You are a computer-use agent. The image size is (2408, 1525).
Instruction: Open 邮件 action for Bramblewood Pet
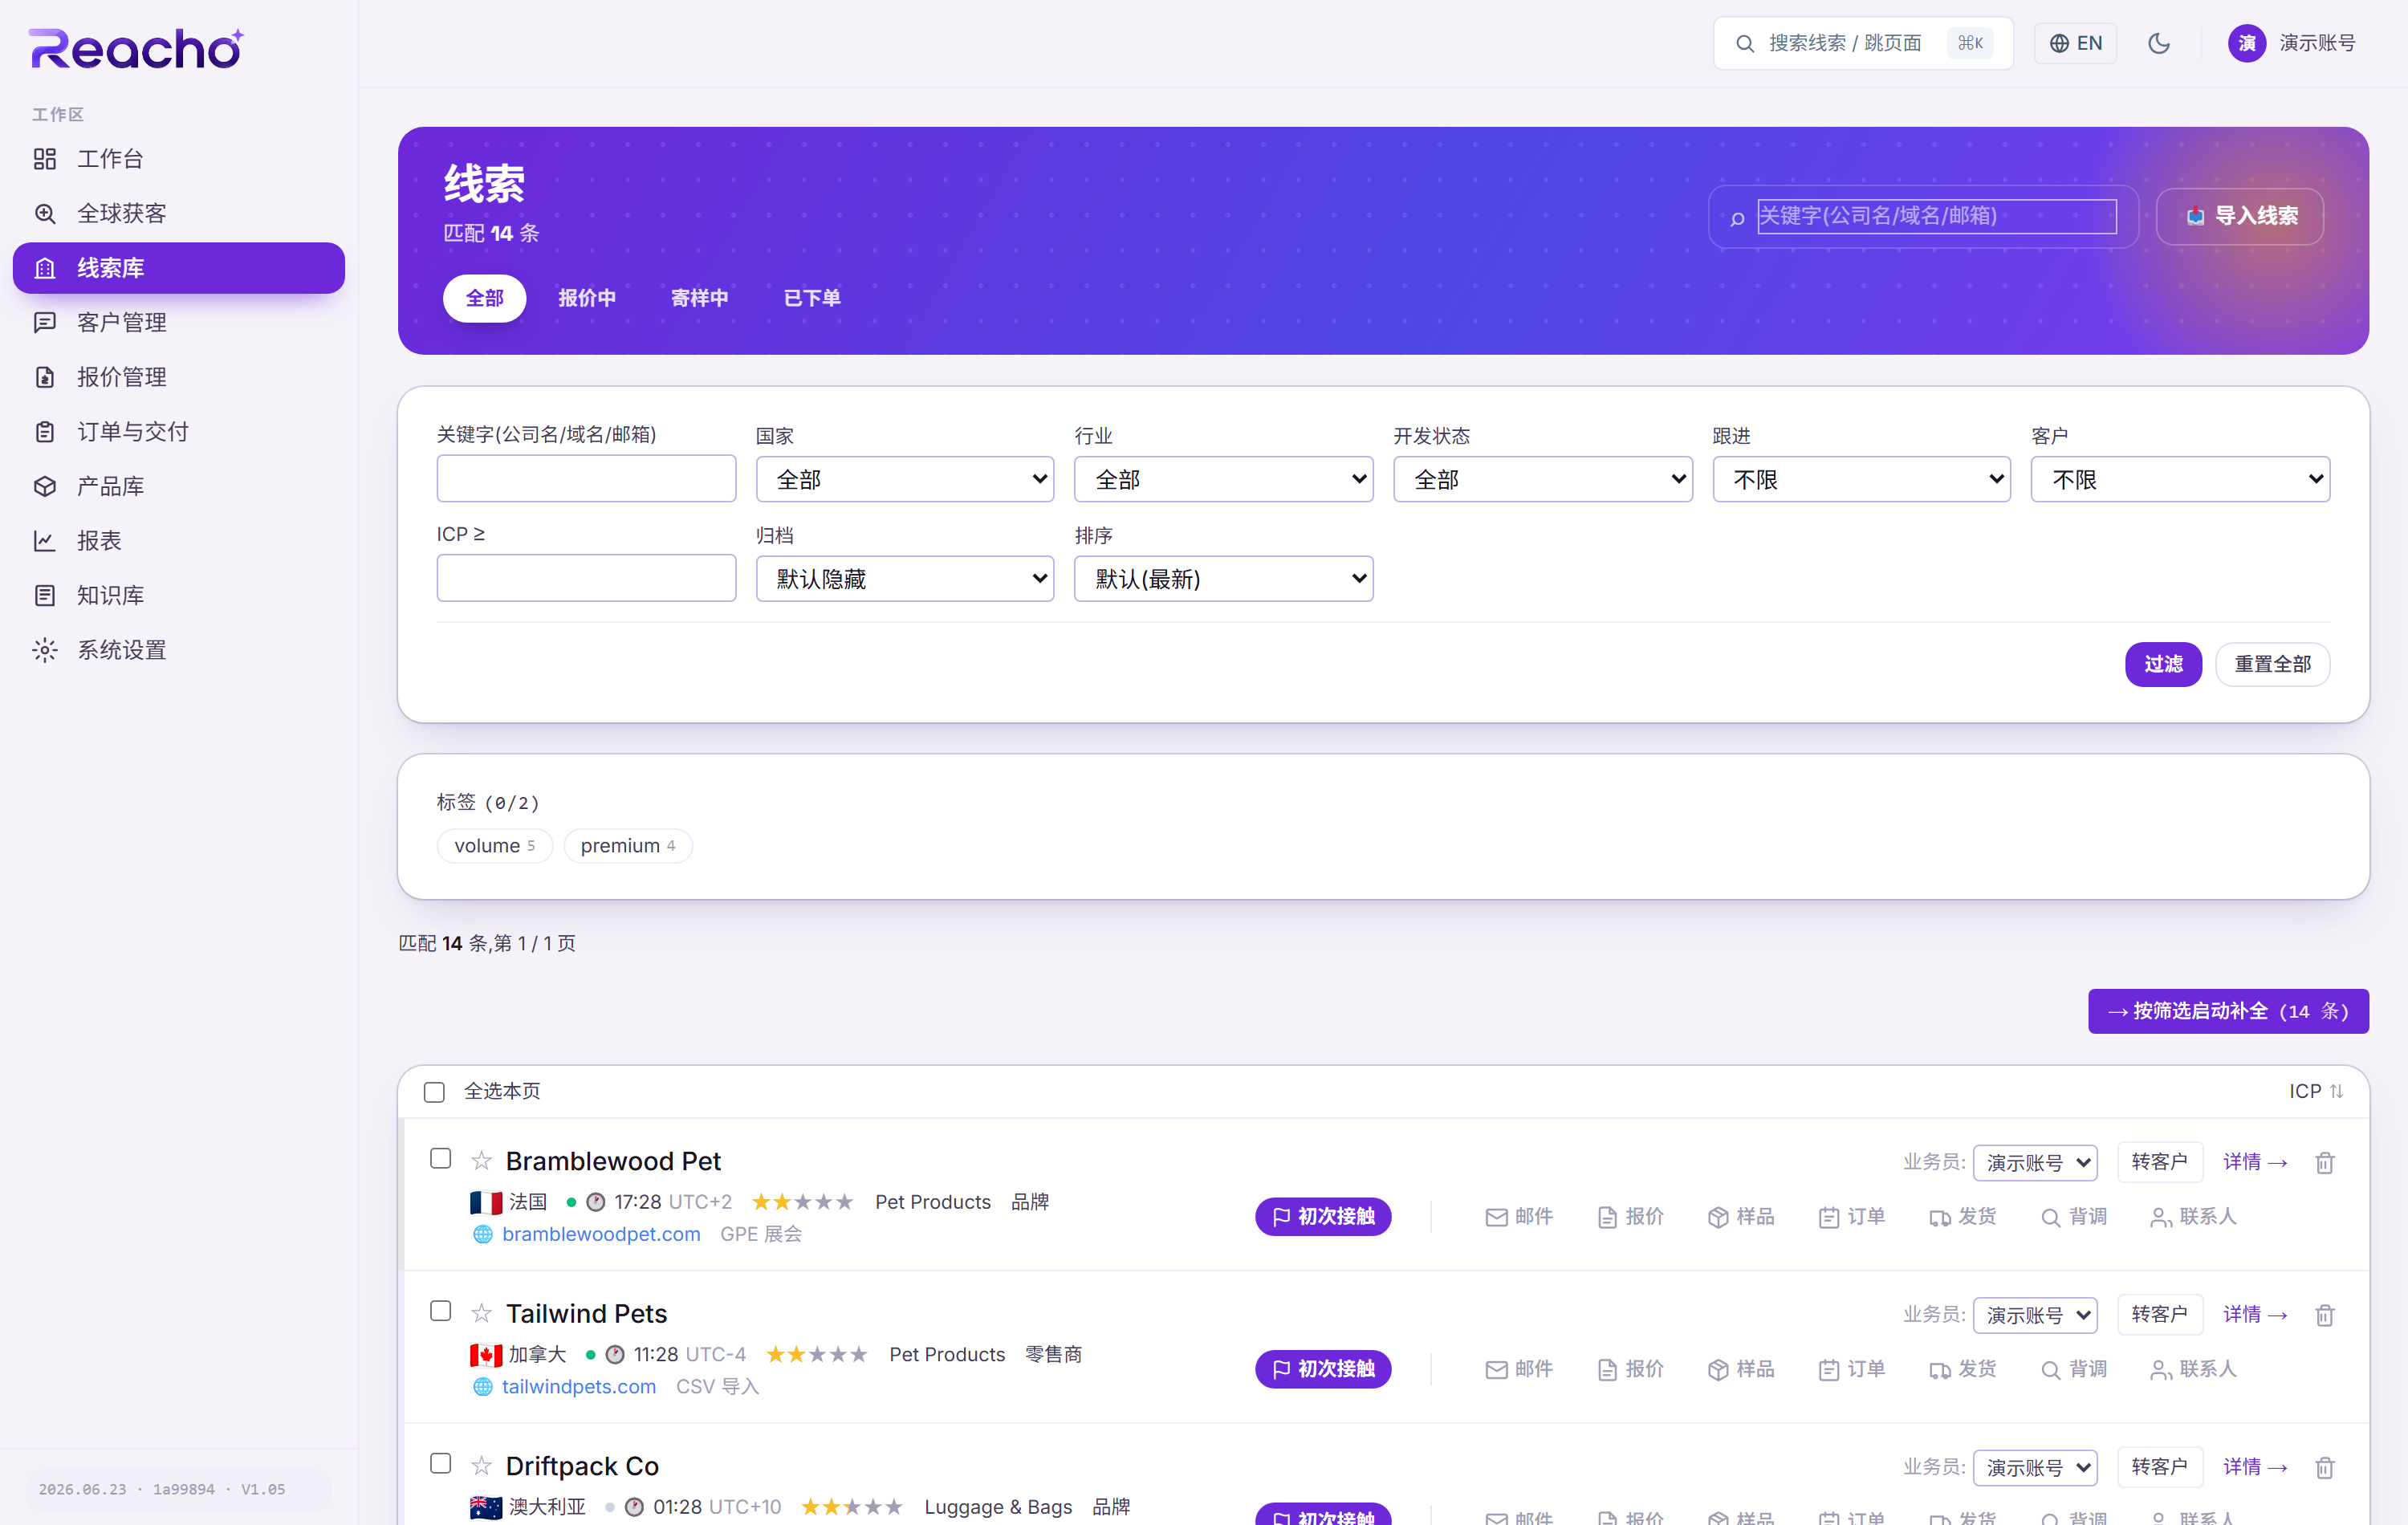click(x=1519, y=1216)
